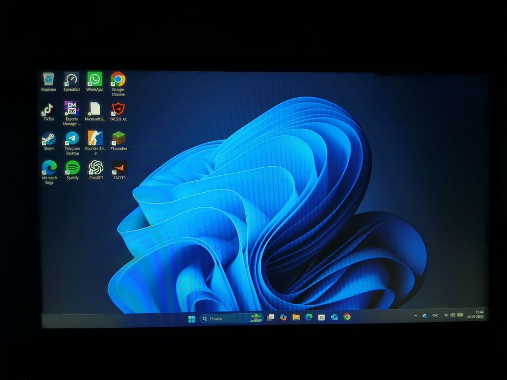
Task: Open the Windows Start menu
Action: pos(192,319)
